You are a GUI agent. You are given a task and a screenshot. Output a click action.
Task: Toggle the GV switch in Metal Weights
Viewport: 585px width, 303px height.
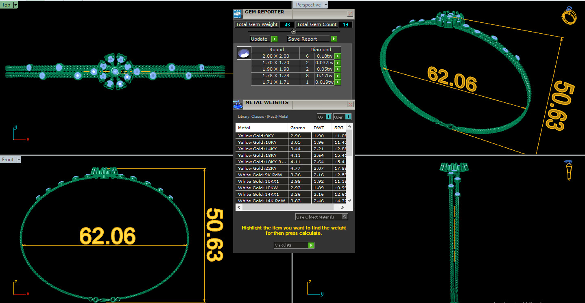coord(324,117)
